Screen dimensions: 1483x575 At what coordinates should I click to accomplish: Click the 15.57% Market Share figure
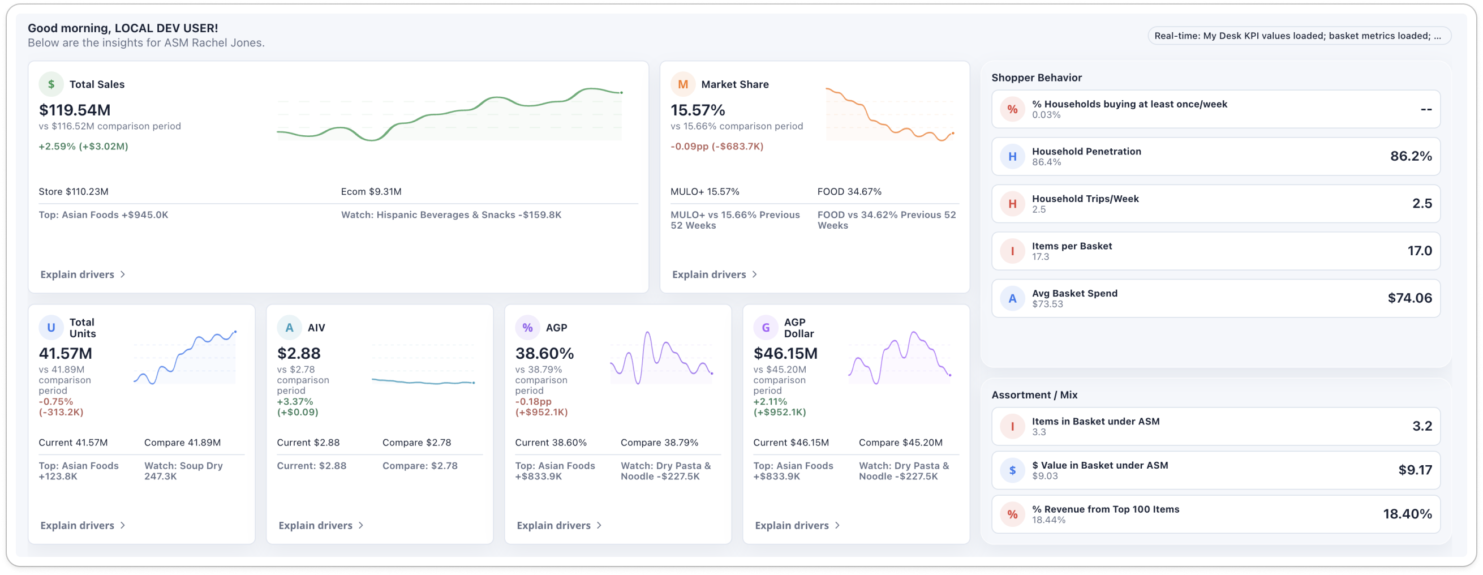pyautogui.click(x=697, y=110)
